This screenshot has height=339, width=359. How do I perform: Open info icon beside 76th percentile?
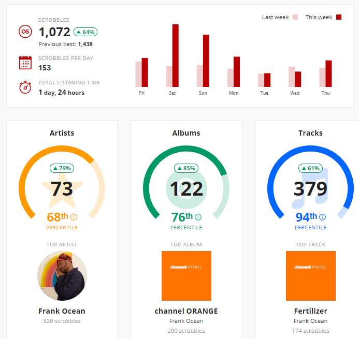[x=198, y=217]
